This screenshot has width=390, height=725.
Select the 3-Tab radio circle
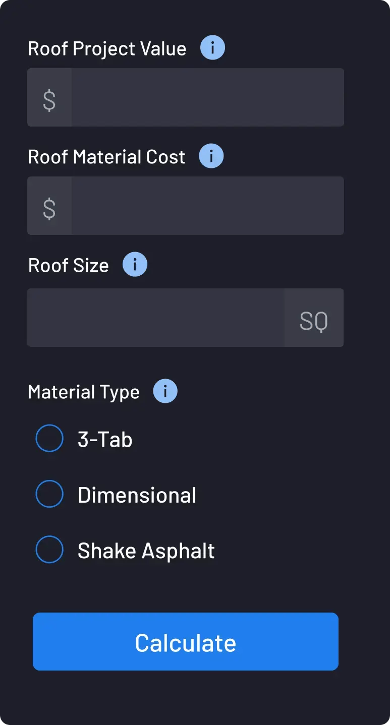[x=49, y=439]
